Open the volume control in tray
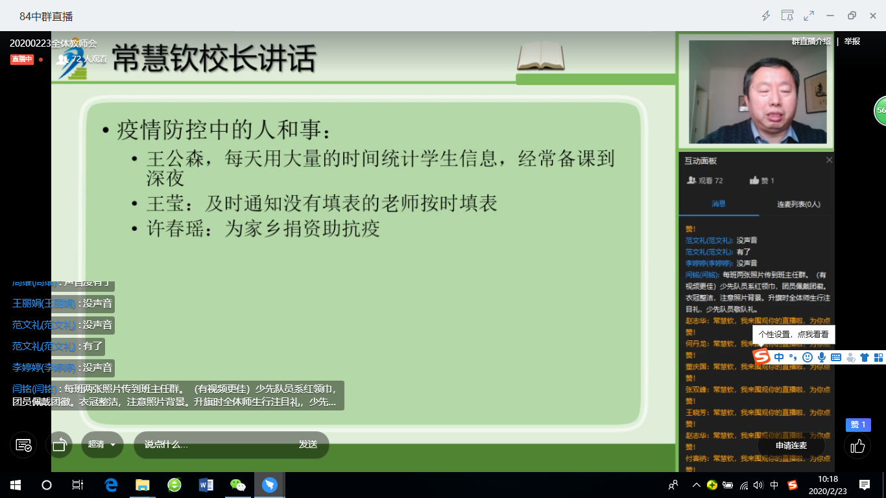The height and width of the screenshot is (498, 886). (759, 485)
